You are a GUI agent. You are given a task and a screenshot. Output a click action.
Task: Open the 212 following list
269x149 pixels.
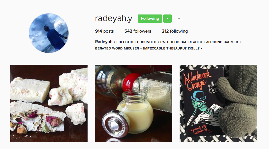tap(175, 31)
